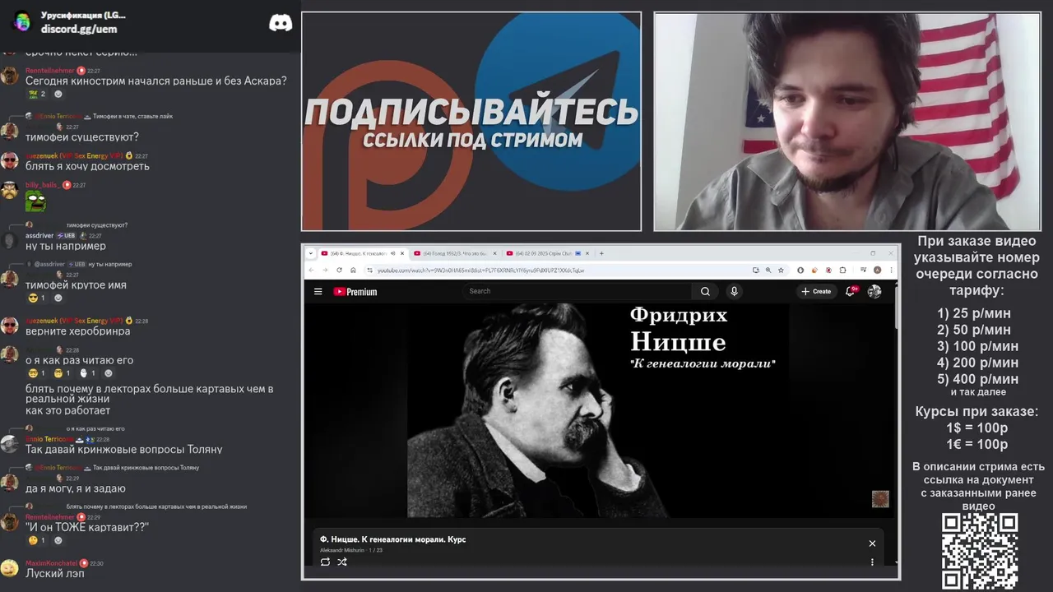Click message блять я хочу досмотреть

(87, 166)
